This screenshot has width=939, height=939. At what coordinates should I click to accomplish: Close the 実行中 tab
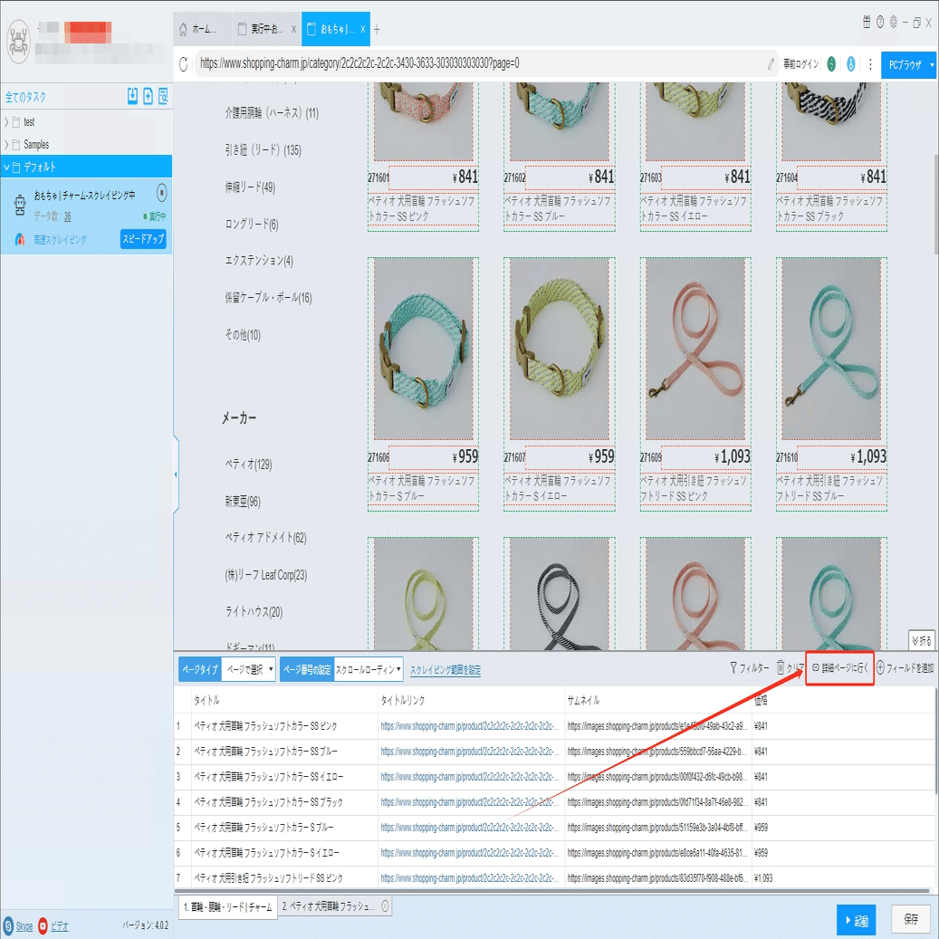(x=293, y=29)
